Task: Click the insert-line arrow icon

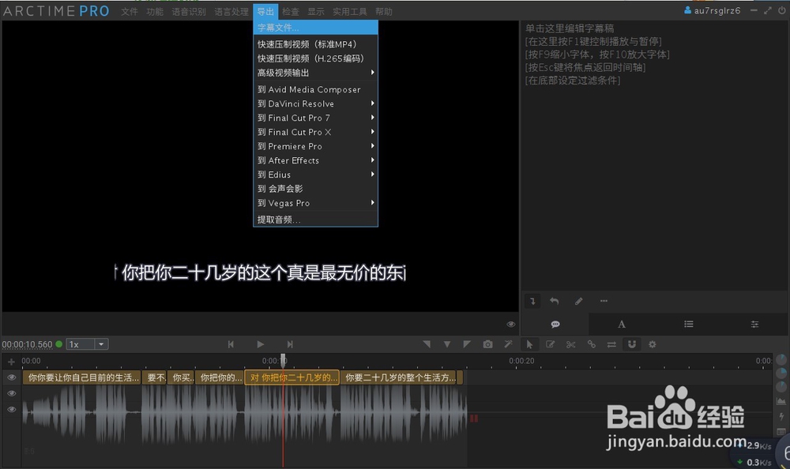Action: click(x=532, y=302)
